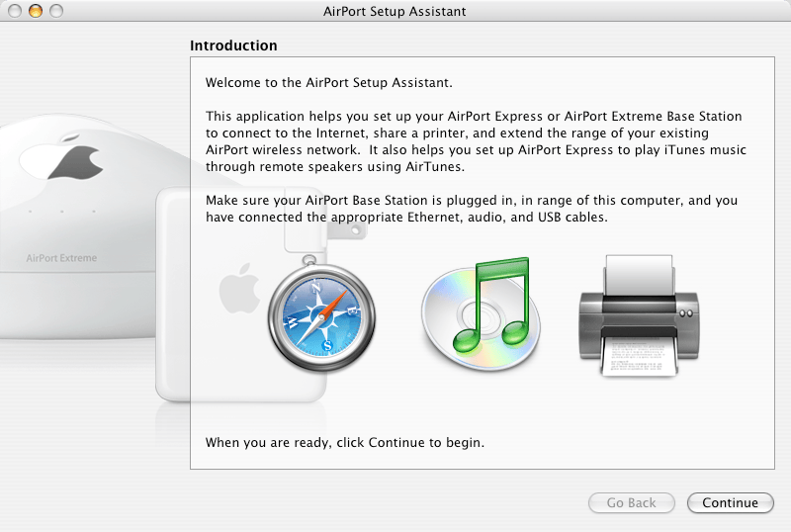This screenshot has width=791, height=532.
Task: Click the AirPort Extreme label on the base station
Action: pyautogui.click(x=61, y=258)
